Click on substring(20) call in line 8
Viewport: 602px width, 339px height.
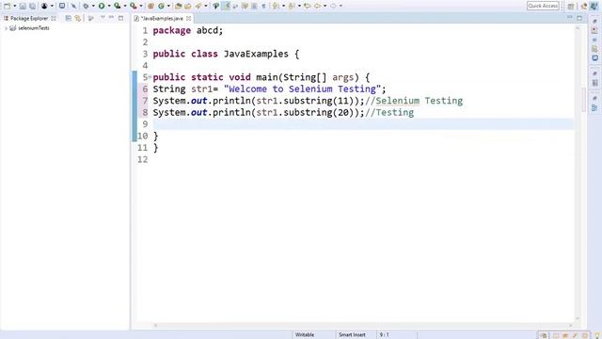tap(321, 113)
